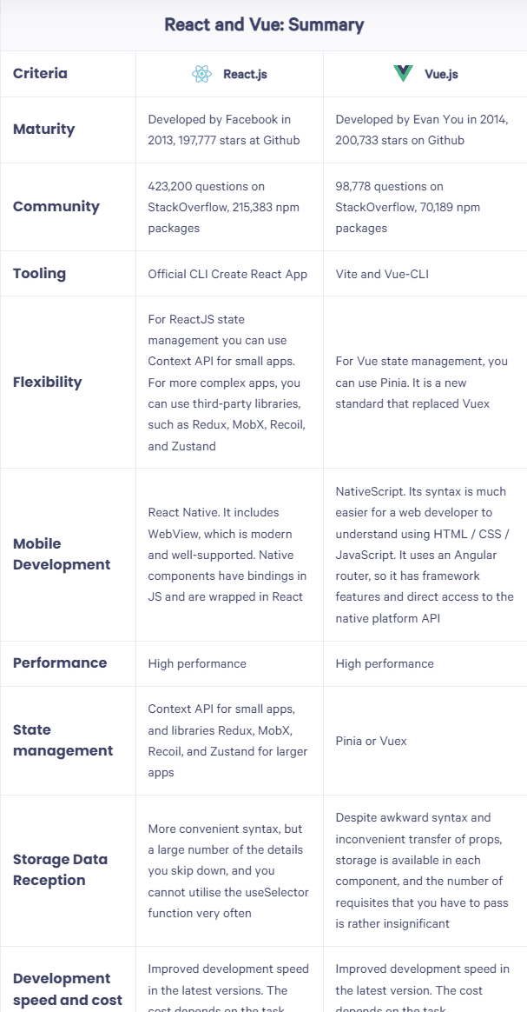The width and height of the screenshot is (527, 1012).
Task: Click the Performance row label
Action: pyautogui.click(x=60, y=662)
